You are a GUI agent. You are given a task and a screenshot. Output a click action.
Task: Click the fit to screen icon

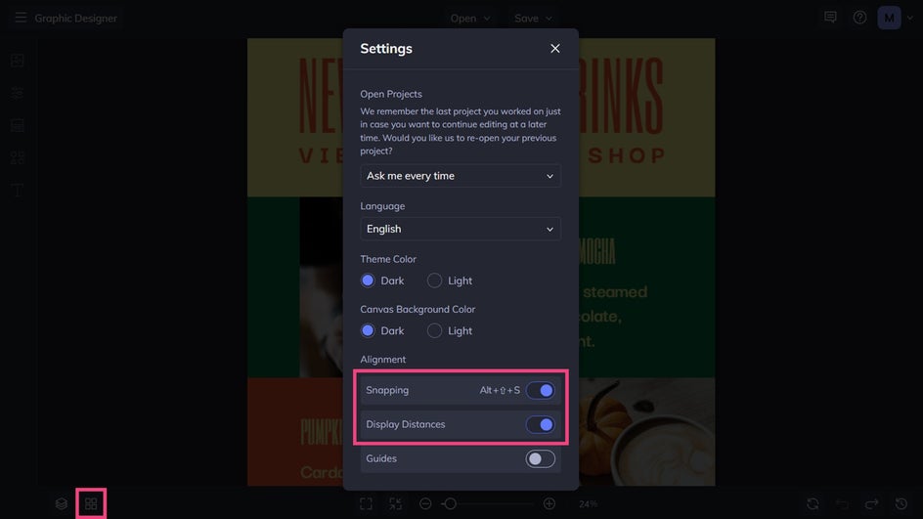pyautogui.click(x=366, y=503)
